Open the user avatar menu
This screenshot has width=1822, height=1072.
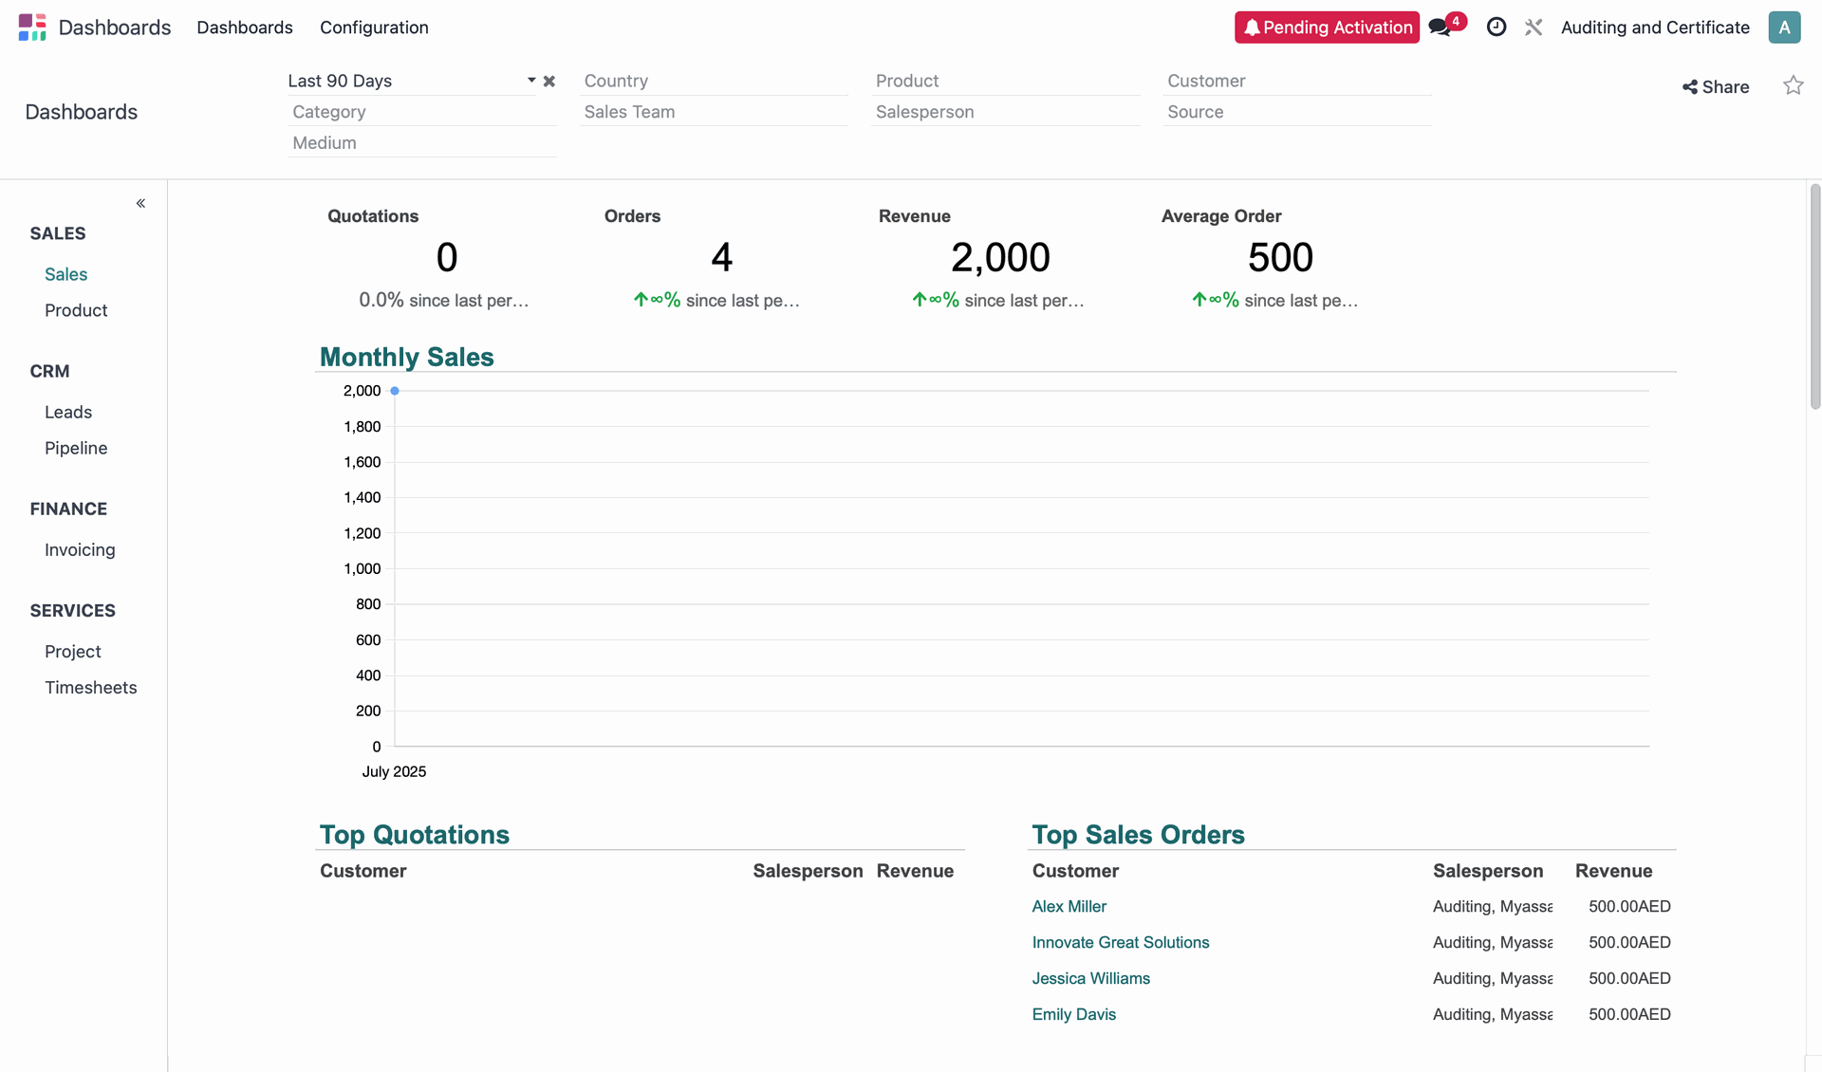[x=1783, y=28]
